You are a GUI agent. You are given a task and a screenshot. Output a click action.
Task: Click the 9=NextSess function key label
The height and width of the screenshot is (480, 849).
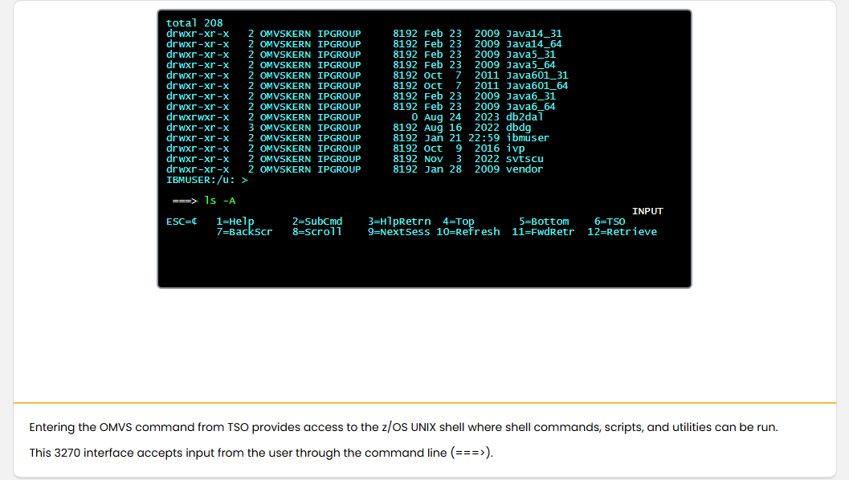coord(399,232)
